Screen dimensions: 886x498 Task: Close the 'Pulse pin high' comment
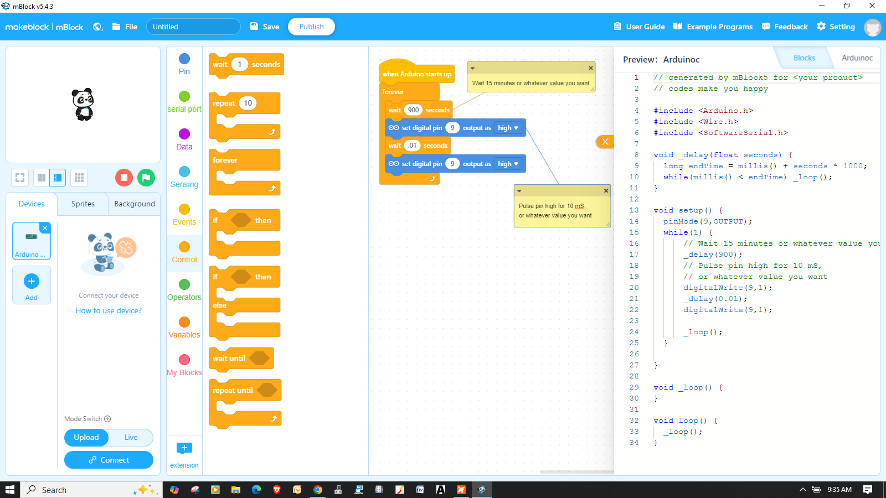point(606,191)
